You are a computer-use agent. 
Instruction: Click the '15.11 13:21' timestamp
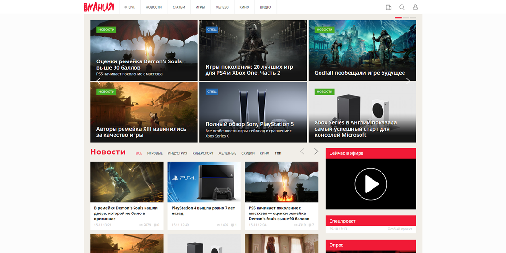pyautogui.click(x=103, y=225)
